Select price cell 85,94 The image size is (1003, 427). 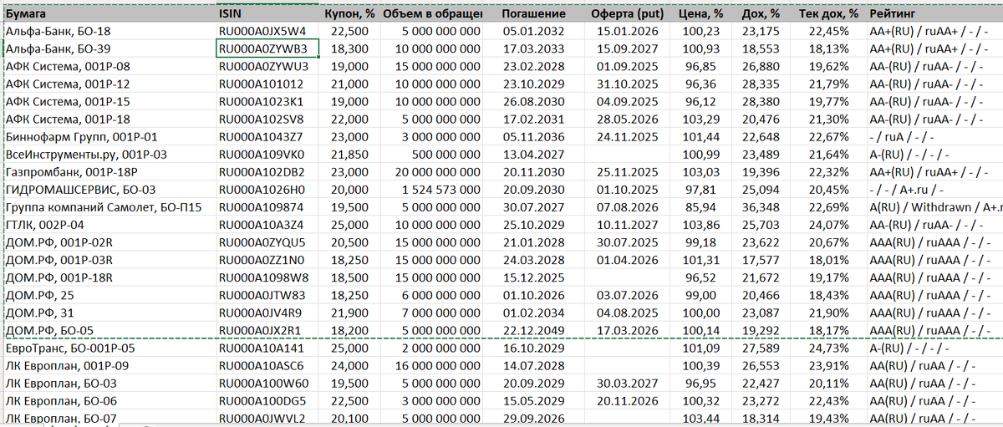click(700, 207)
